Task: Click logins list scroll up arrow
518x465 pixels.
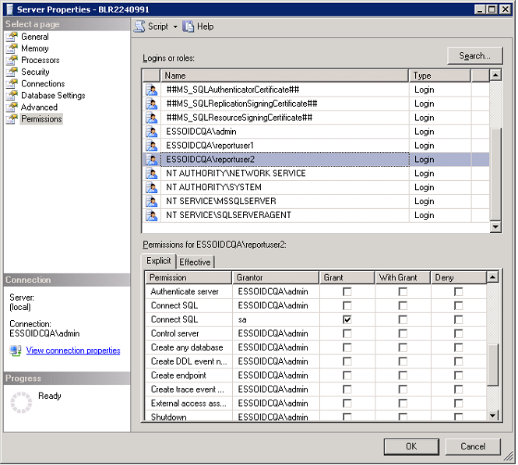Action: [x=495, y=75]
